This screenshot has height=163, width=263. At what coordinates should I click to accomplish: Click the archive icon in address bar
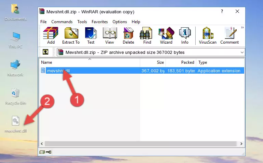(x=61, y=52)
